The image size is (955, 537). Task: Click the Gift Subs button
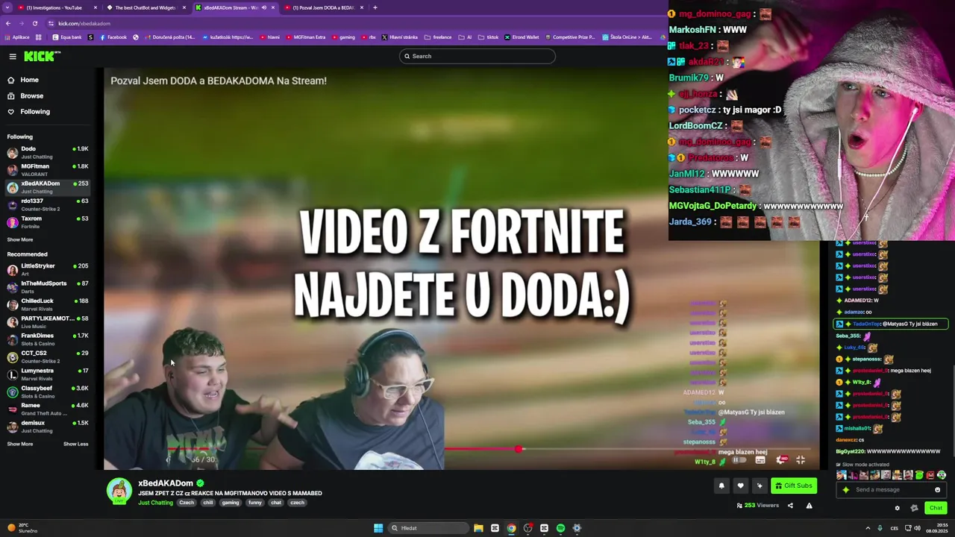[x=794, y=486]
